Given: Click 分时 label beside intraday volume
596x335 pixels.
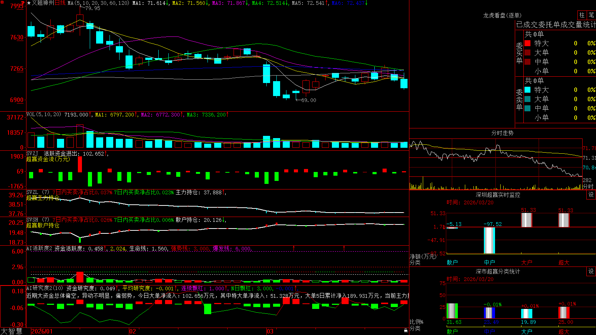Looking at the screenshot, I should [x=588, y=186].
